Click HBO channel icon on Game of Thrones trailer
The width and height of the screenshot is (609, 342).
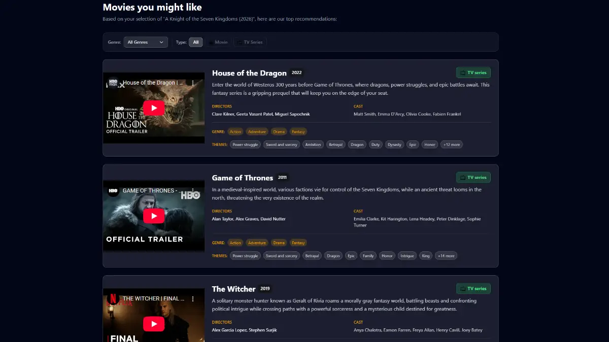click(x=113, y=191)
